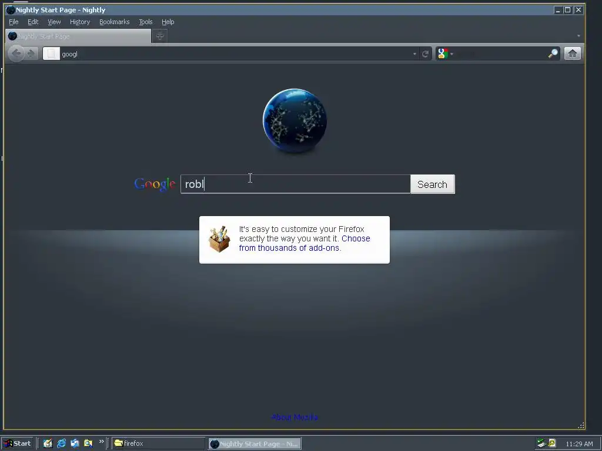Click the 11:29 AM system clock
This screenshot has height=451, width=602.
pos(579,444)
